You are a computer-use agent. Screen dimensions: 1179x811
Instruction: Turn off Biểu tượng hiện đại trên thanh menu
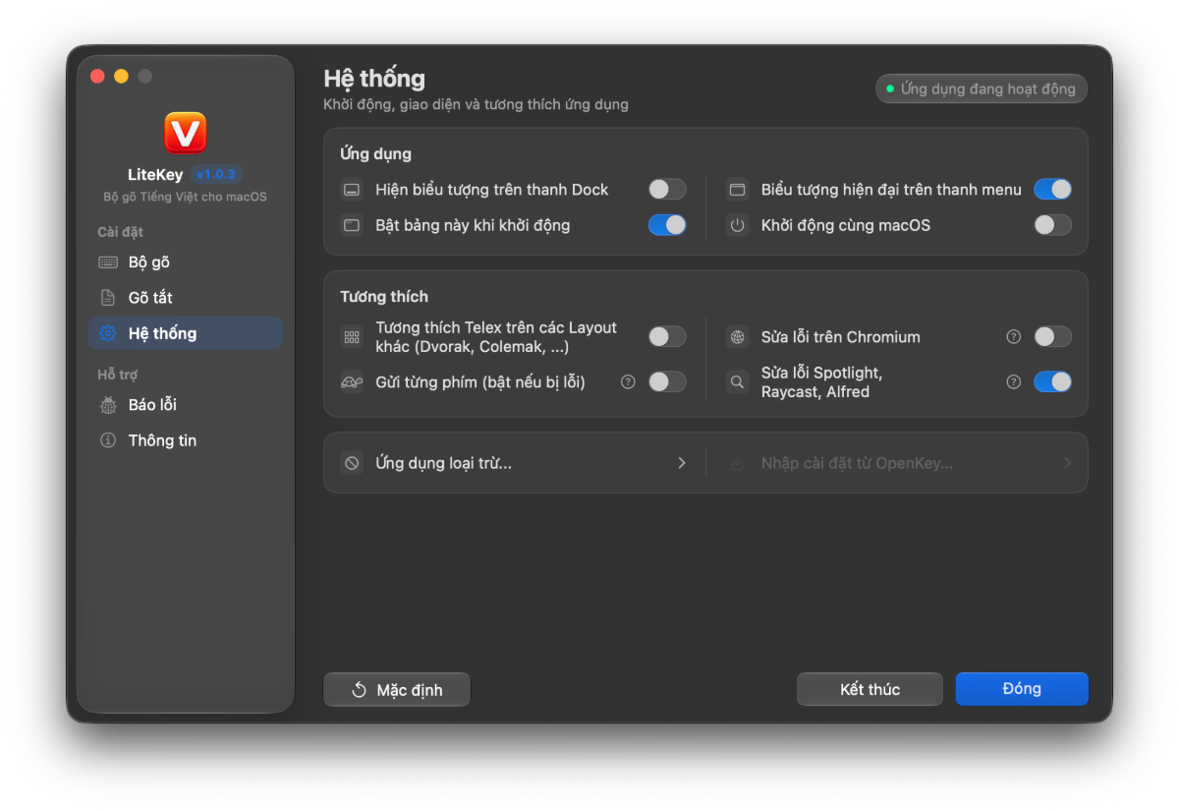click(x=1052, y=190)
